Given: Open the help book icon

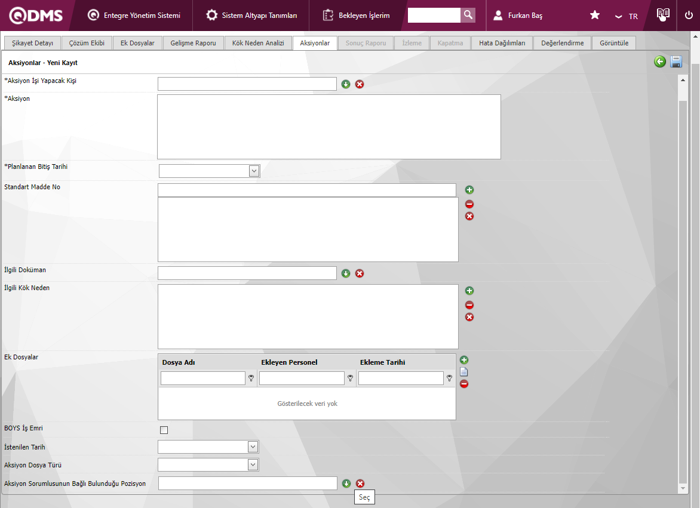Looking at the screenshot, I should coord(663,14).
